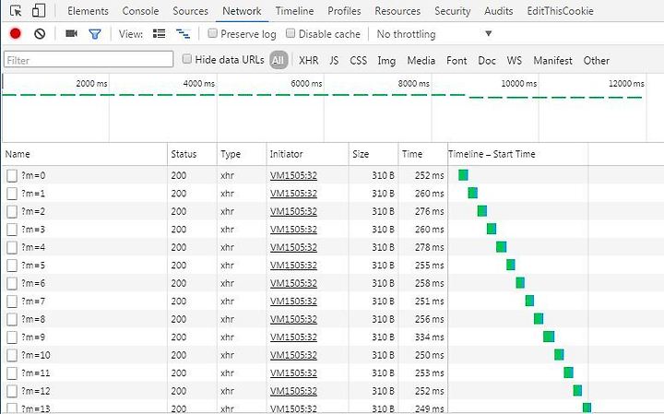The width and height of the screenshot is (664, 414).
Task: Switch to the Timeline tab
Action: [295, 11]
